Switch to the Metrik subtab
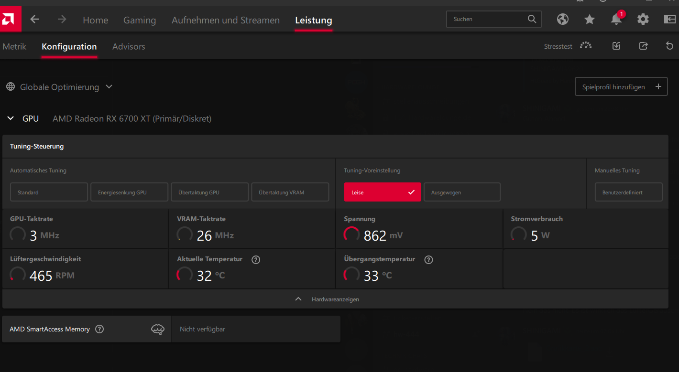The width and height of the screenshot is (679, 372). tap(14, 46)
